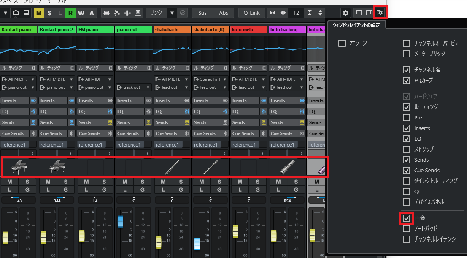Click the Sends bypass icon on piano out
Image resolution: width=467 pixels, height=258 pixels.
(x=148, y=122)
